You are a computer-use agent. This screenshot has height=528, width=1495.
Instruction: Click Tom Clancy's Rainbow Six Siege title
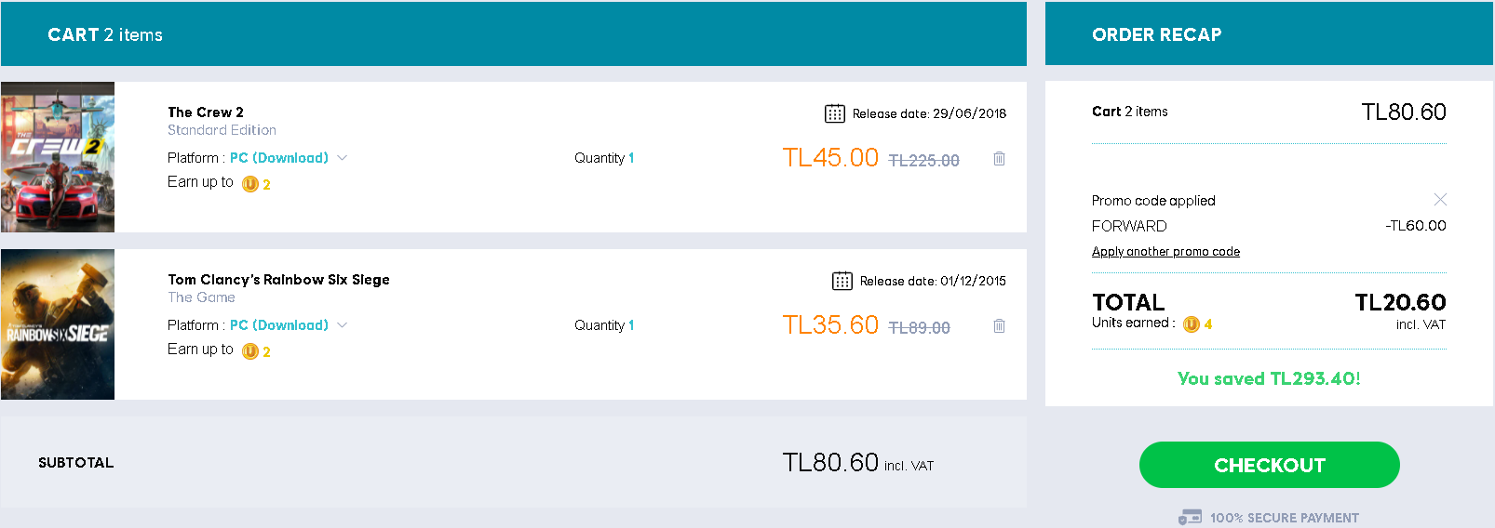point(278,280)
